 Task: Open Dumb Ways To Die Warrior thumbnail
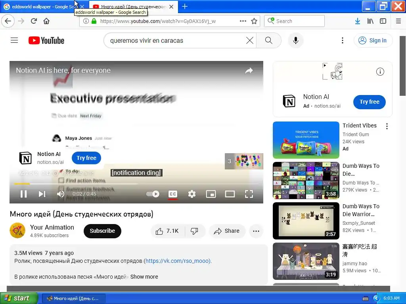coord(306,221)
